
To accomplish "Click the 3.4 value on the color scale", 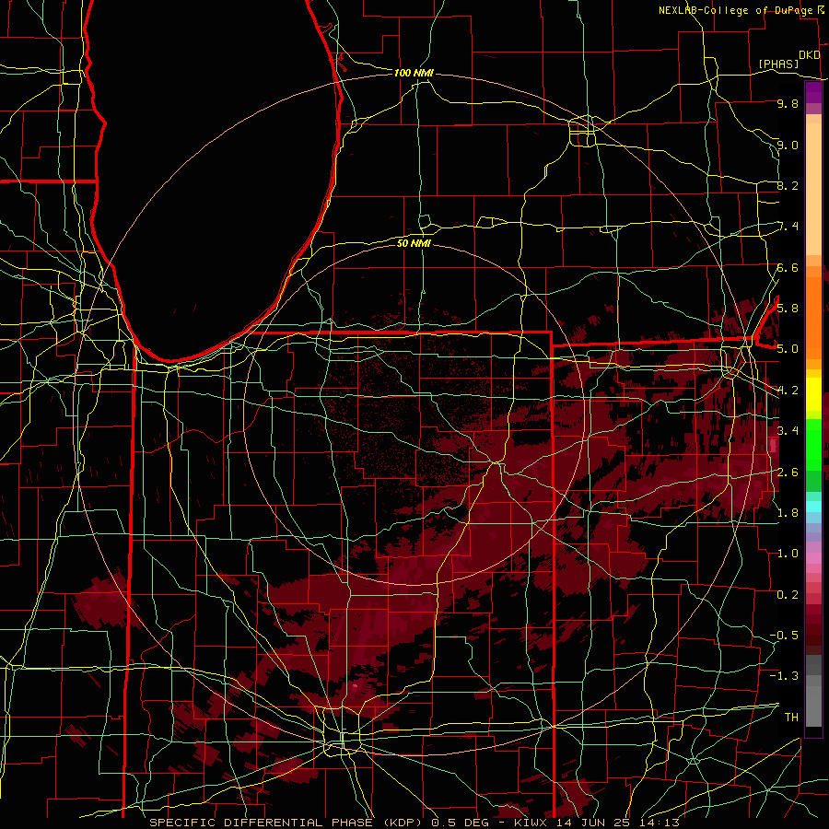I will tap(788, 430).
